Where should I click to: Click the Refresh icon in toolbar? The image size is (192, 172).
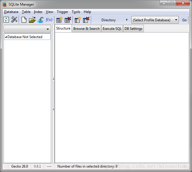[6, 20]
